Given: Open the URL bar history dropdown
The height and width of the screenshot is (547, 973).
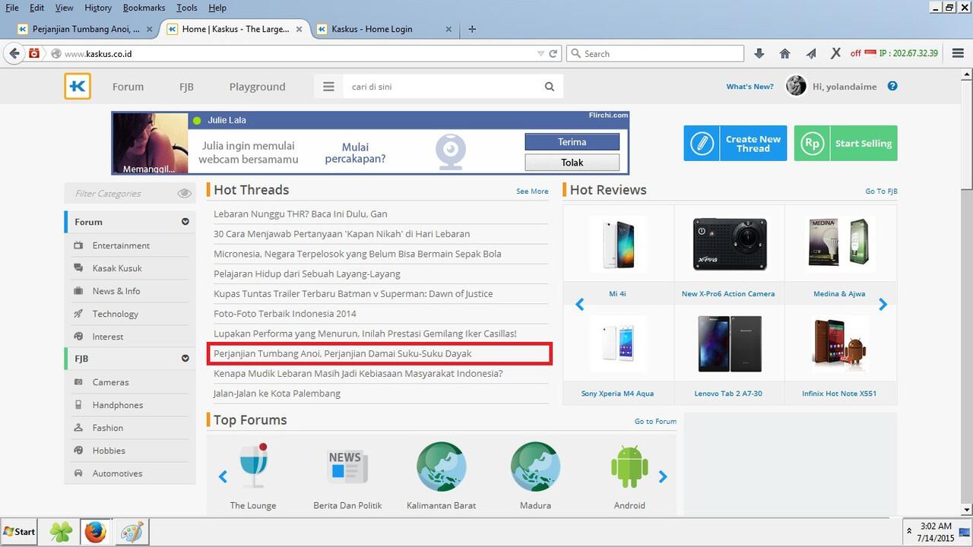Looking at the screenshot, I should click(540, 54).
